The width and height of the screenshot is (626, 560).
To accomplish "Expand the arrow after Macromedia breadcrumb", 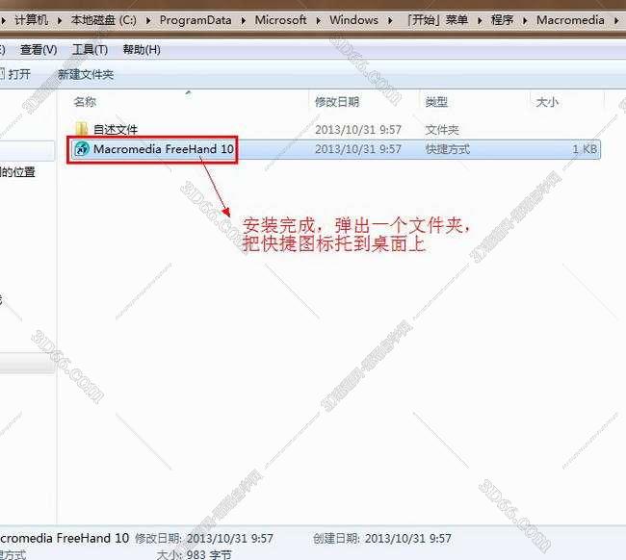I will (616, 20).
